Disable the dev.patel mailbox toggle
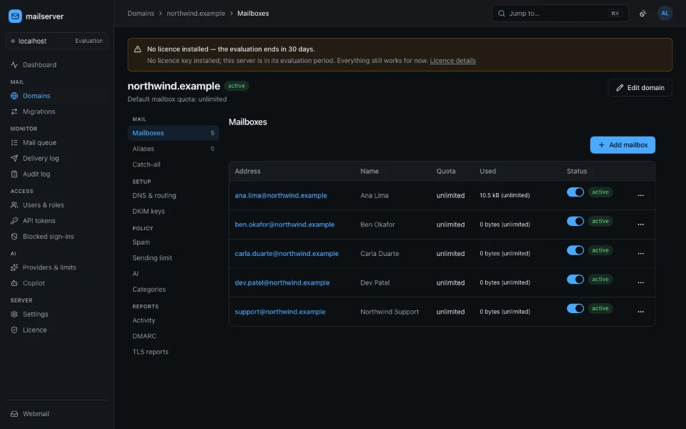686x429 pixels. coord(575,280)
